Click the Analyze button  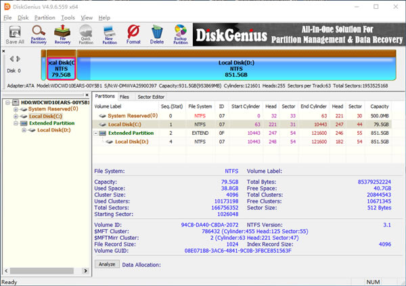[x=106, y=264]
